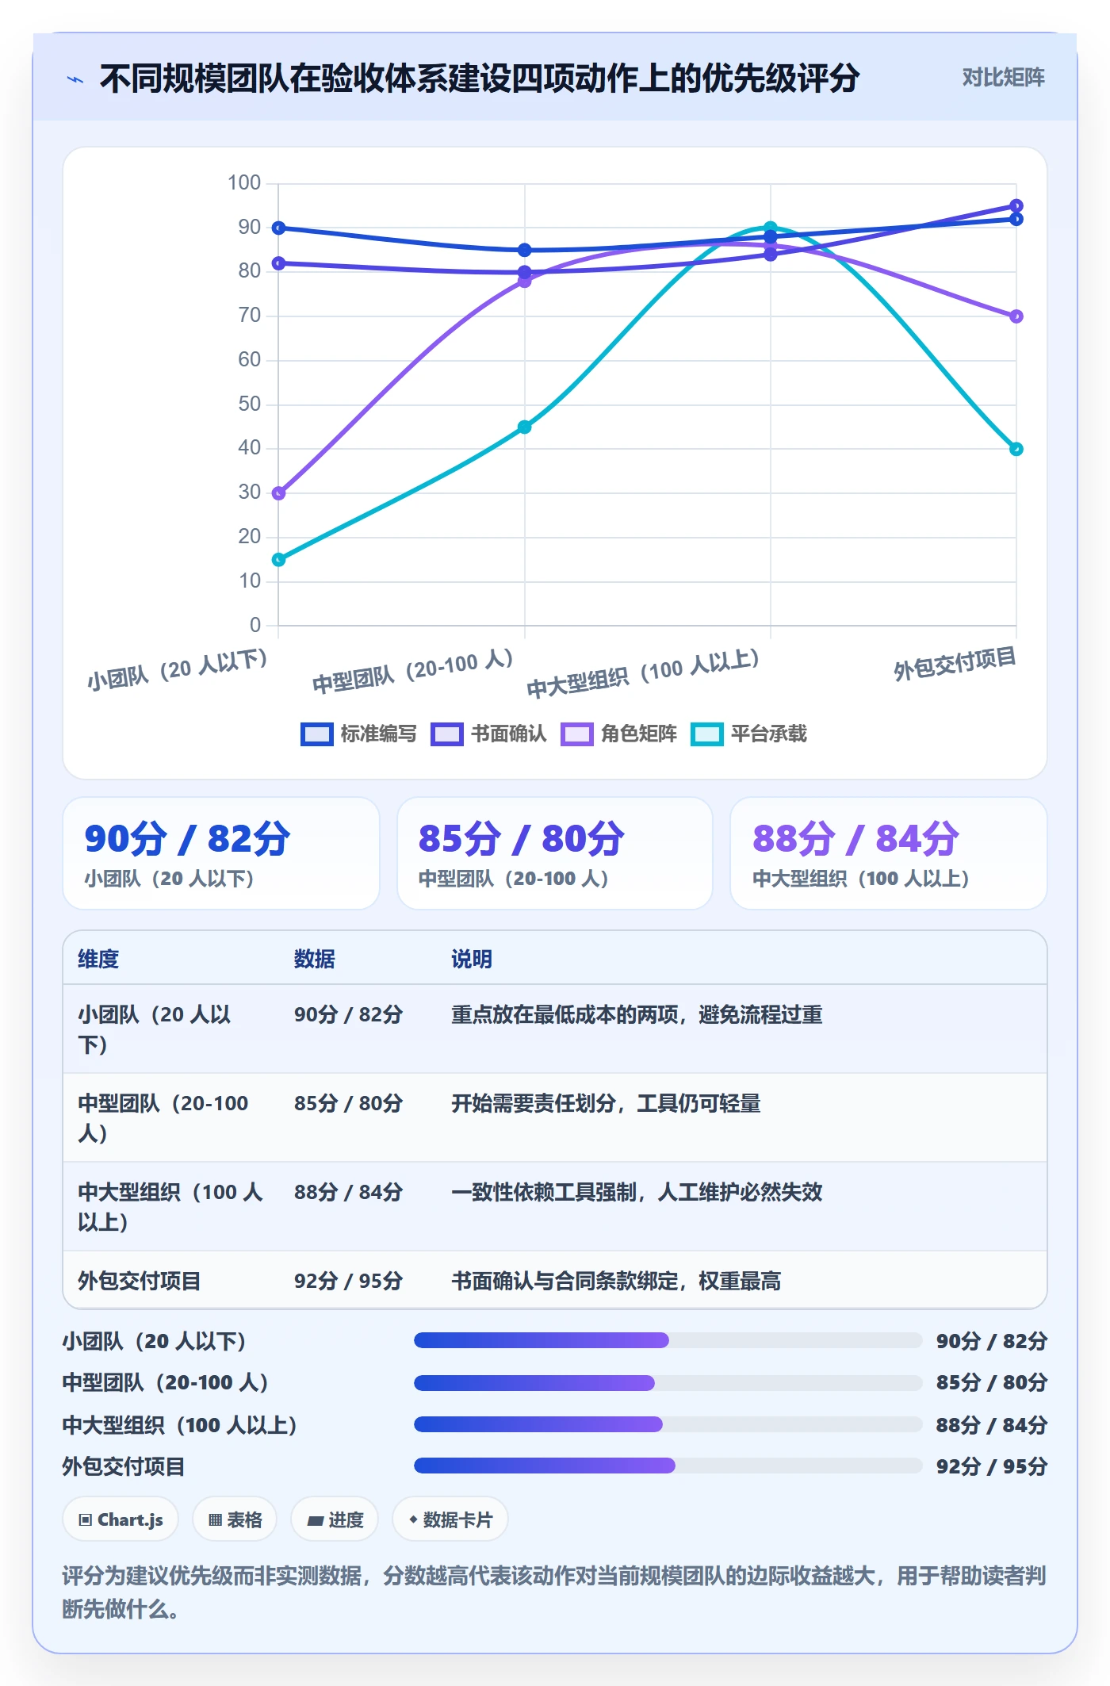Select the 数据卡片 tag chip
1110x1686 pixels.
click(x=450, y=1519)
